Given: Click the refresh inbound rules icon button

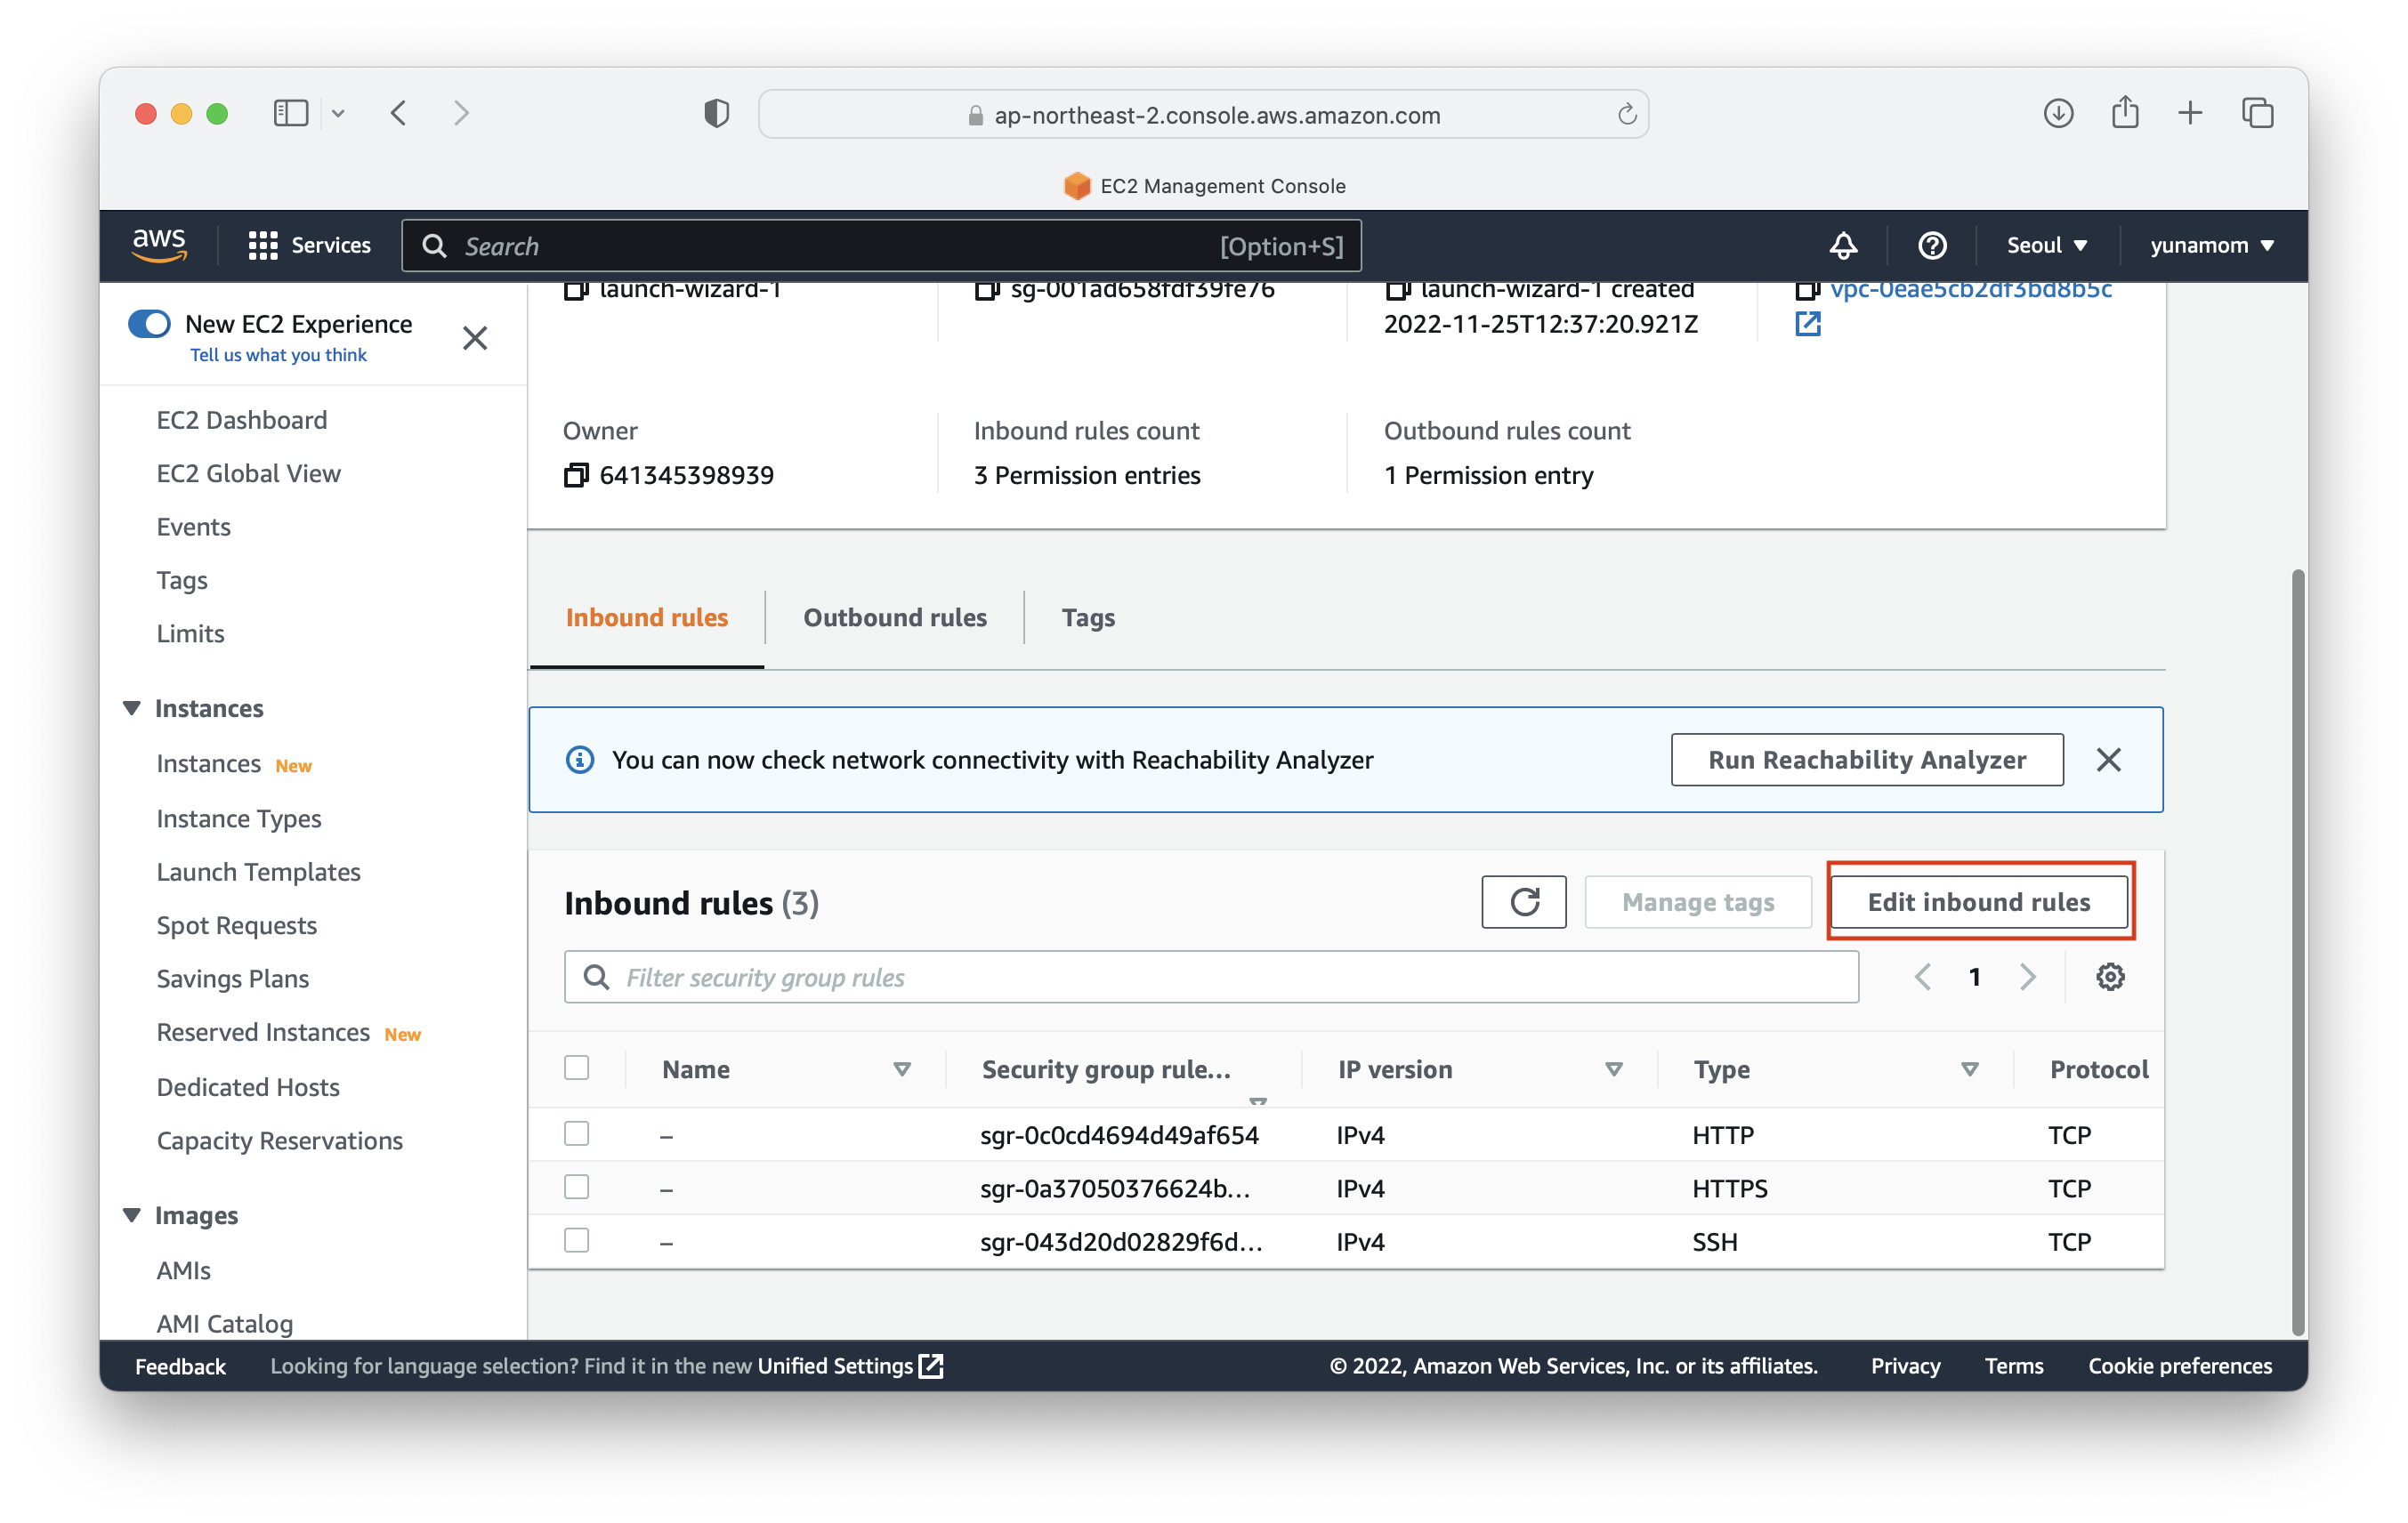Looking at the screenshot, I should (1523, 902).
